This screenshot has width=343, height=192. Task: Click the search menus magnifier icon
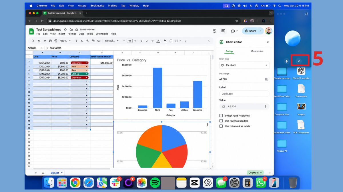click(x=33, y=41)
